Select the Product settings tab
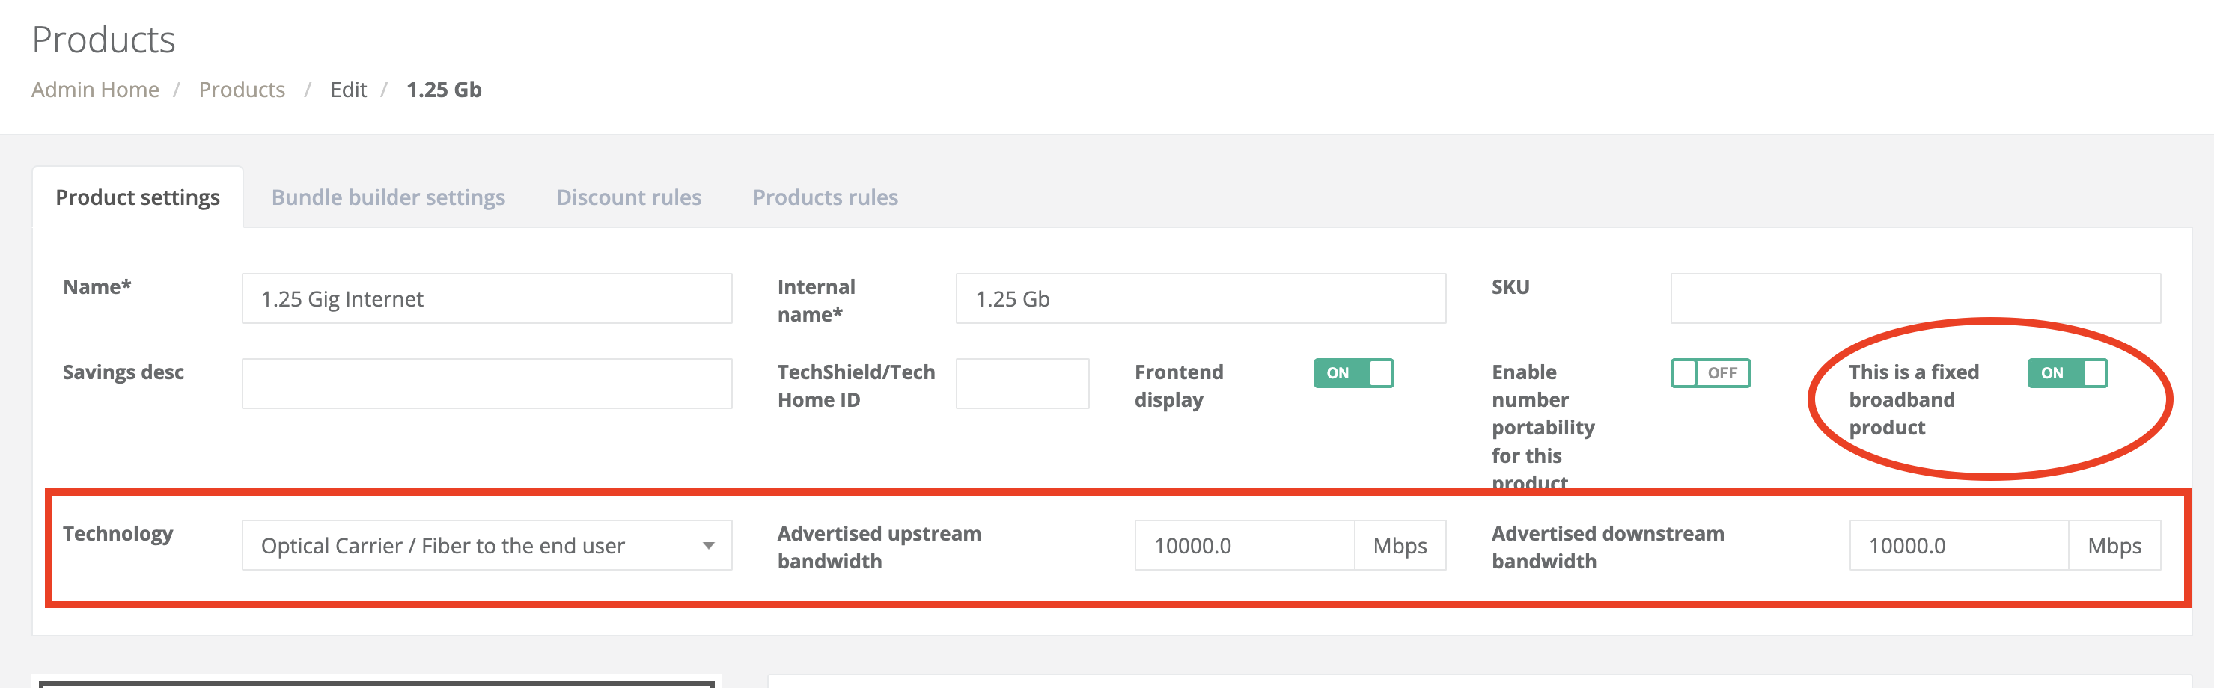Image resolution: width=2214 pixels, height=688 pixels. pos(138,197)
